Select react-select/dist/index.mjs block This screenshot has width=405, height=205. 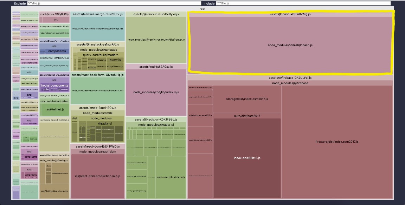coord(171,177)
